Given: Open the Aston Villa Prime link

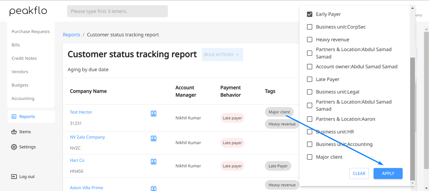Looking at the screenshot, I should [x=86, y=188].
